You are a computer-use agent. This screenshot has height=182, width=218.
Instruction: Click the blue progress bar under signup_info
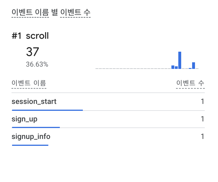click(x=30, y=145)
